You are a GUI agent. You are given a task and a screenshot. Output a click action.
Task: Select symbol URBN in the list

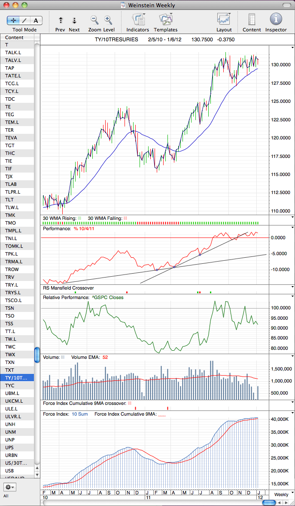click(17, 455)
